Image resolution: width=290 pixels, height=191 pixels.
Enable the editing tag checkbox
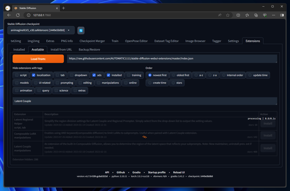[x=80, y=83]
